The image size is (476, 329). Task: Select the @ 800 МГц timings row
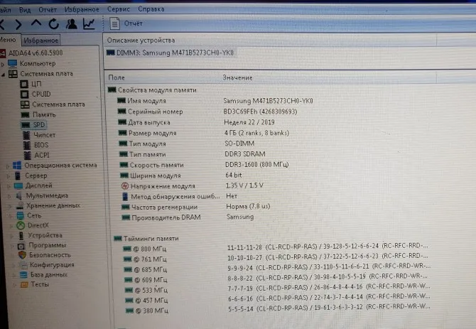coord(276,249)
